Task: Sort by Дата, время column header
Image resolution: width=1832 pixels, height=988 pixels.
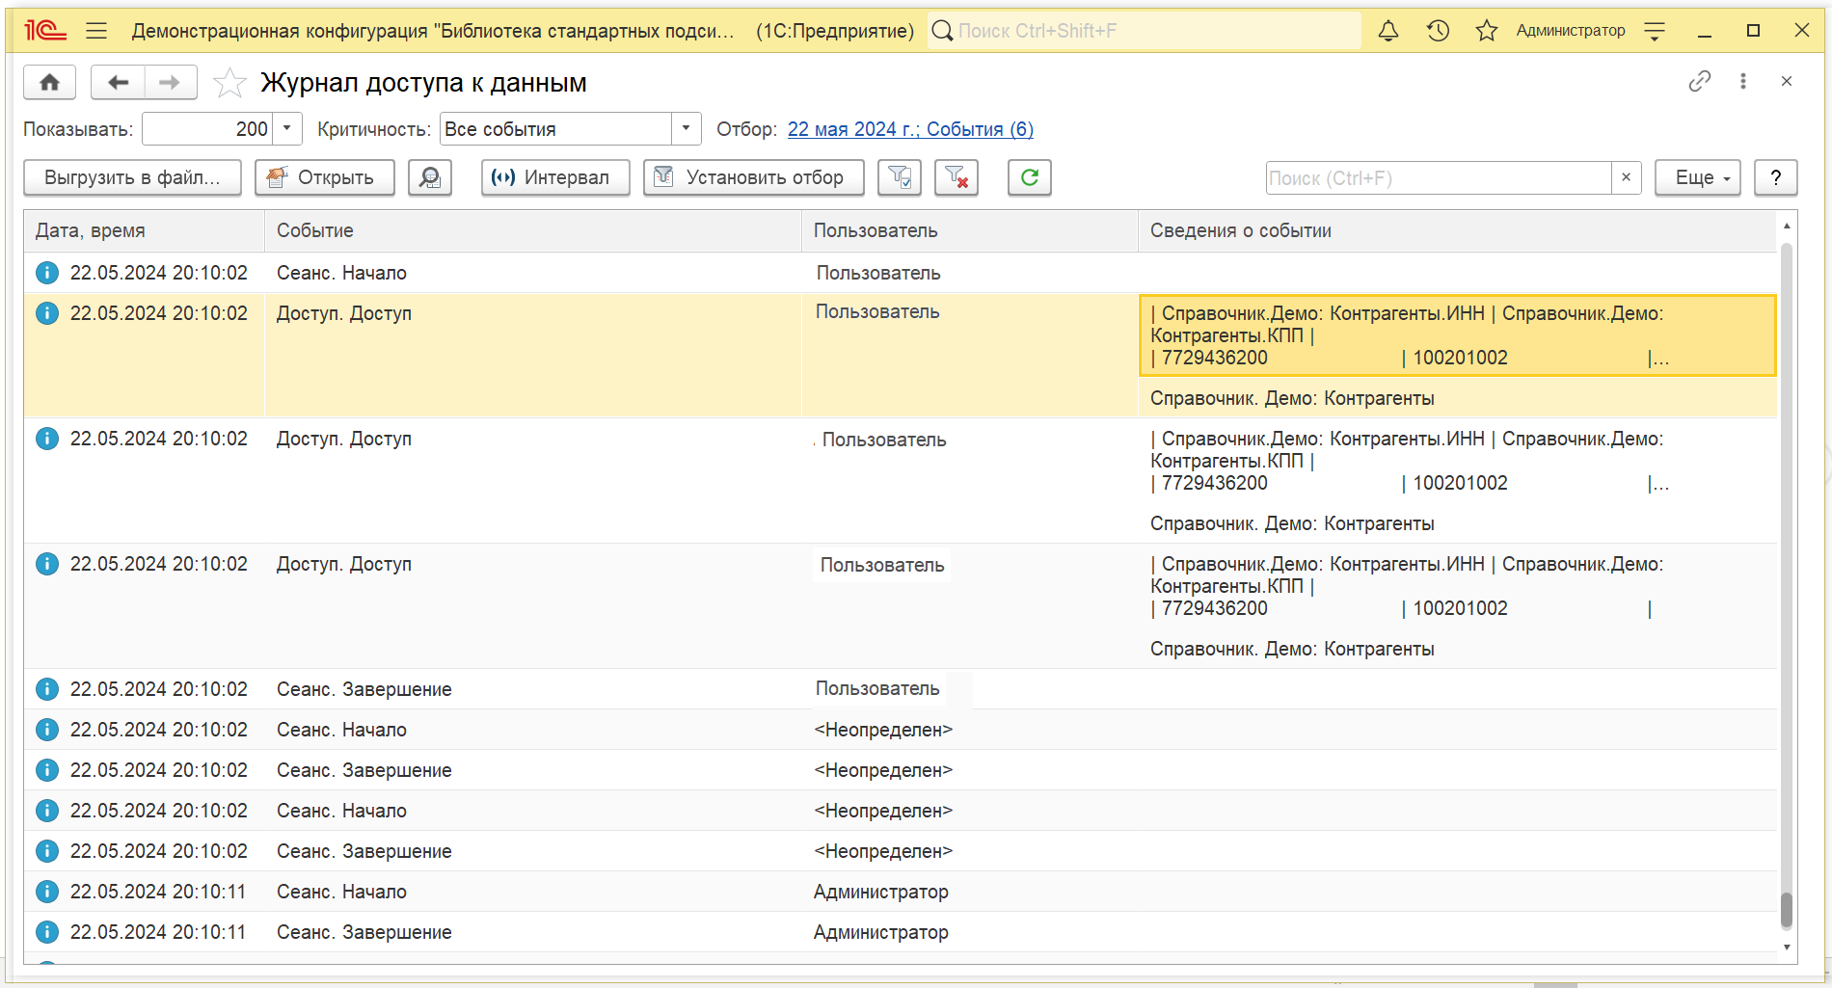Action: point(145,230)
